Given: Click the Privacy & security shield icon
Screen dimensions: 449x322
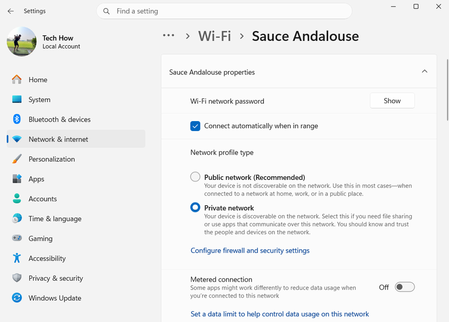Looking at the screenshot, I should click(17, 278).
